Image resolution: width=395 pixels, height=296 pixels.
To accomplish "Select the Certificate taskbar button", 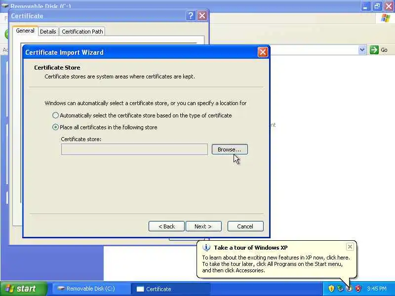I will (x=170, y=289).
